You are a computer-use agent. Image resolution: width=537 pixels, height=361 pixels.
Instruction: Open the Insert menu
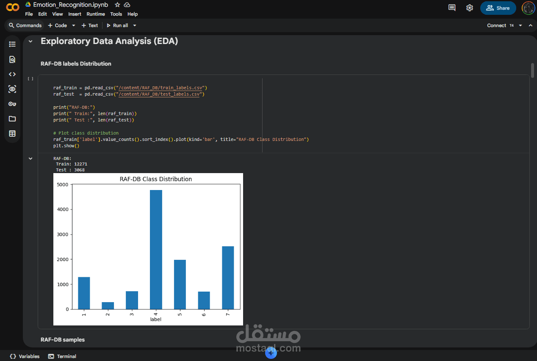point(75,14)
